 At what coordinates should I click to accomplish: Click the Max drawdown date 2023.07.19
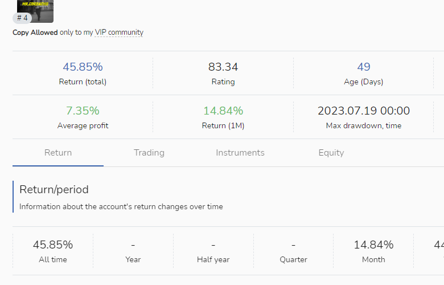(364, 111)
